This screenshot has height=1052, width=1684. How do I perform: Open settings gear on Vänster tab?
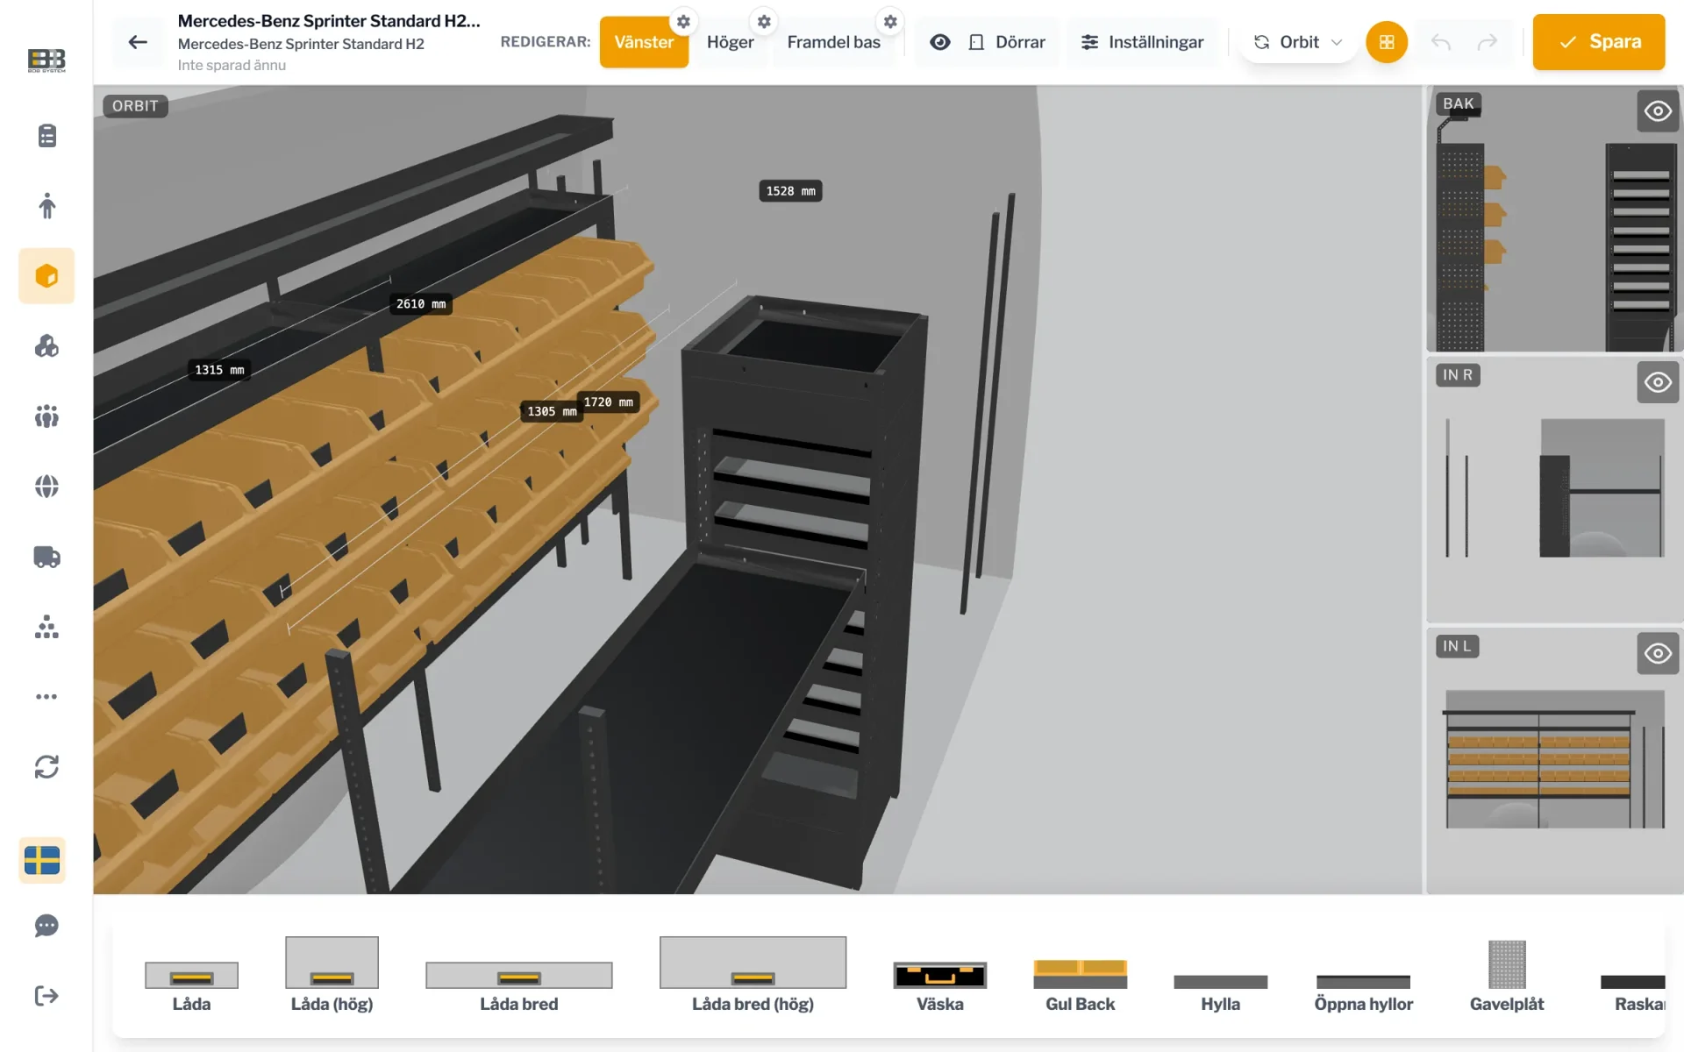pos(683,21)
